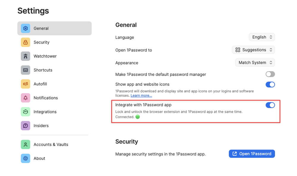Turn off Show app and website icons
This screenshot has width=297, height=176.
[270, 85]
